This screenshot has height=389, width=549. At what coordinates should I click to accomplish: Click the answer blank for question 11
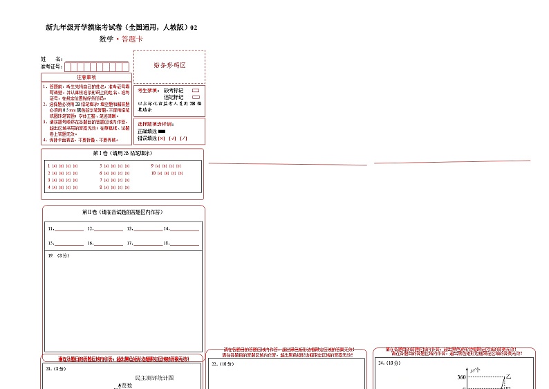[x=69, y=229]
